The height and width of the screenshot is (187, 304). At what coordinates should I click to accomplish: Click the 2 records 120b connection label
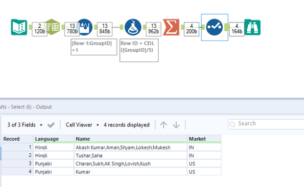(40, 29)
